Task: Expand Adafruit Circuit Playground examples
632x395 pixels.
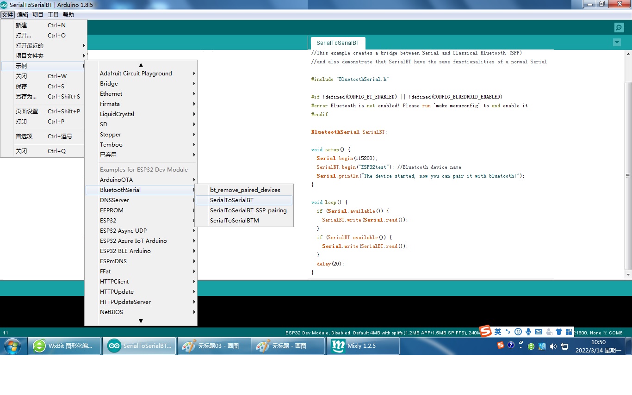Action: tap(141, 74)
